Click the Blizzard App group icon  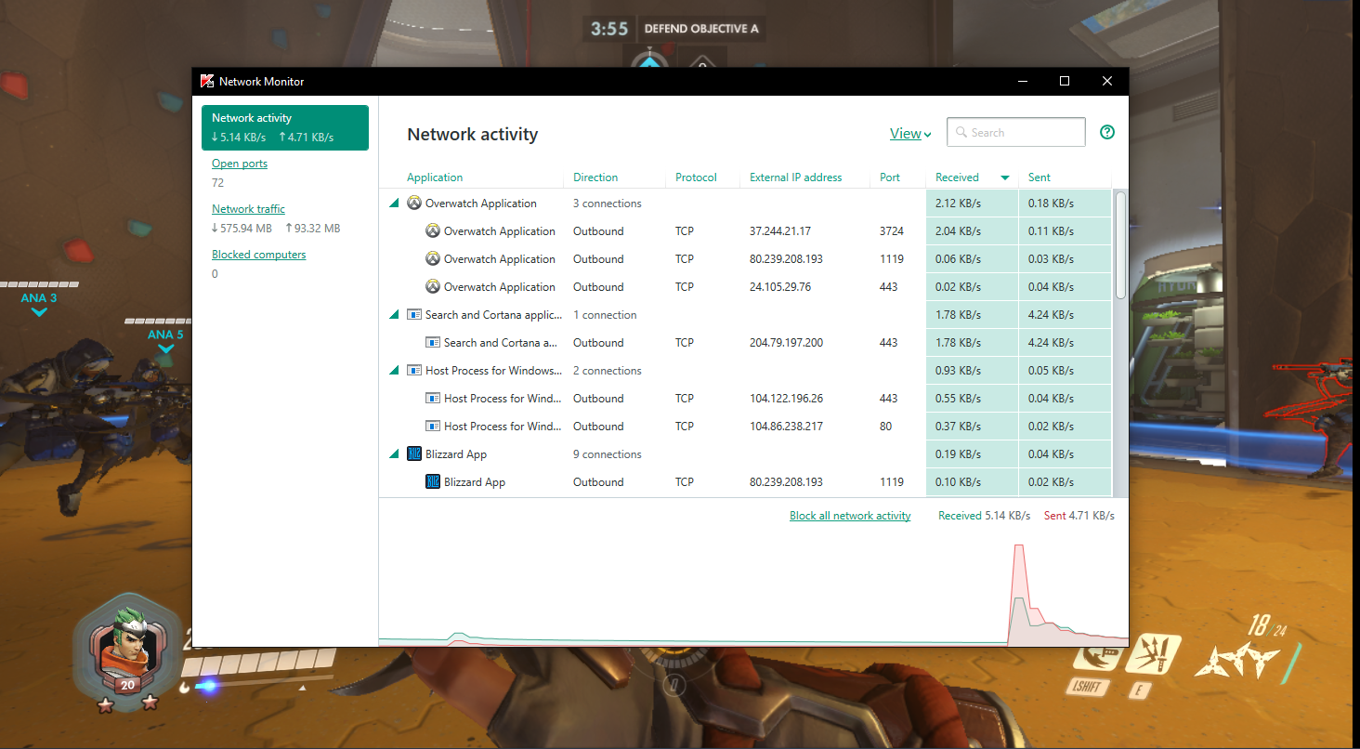[x=414, y=454]
